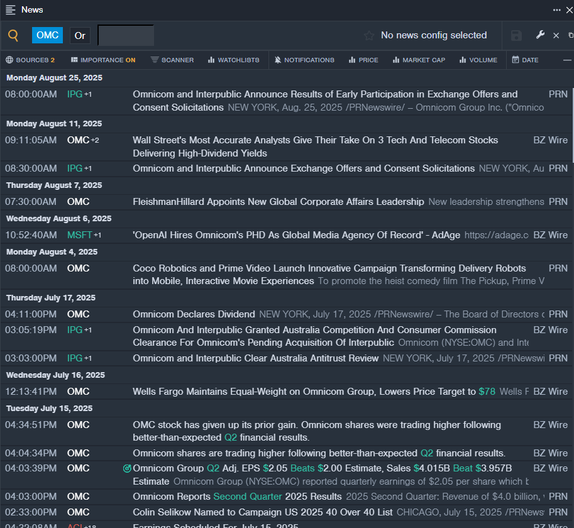Open OMC stock has given up its prior gain

[317, 431]
